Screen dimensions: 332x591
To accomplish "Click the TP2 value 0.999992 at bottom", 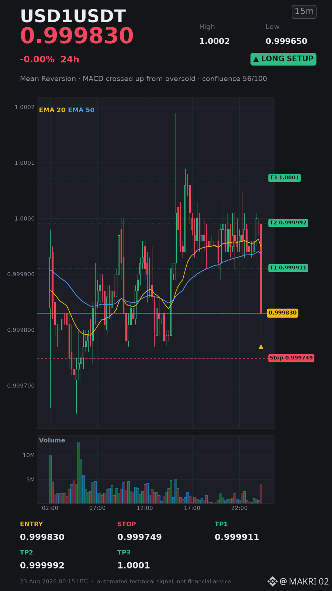I will pos(42,566).
